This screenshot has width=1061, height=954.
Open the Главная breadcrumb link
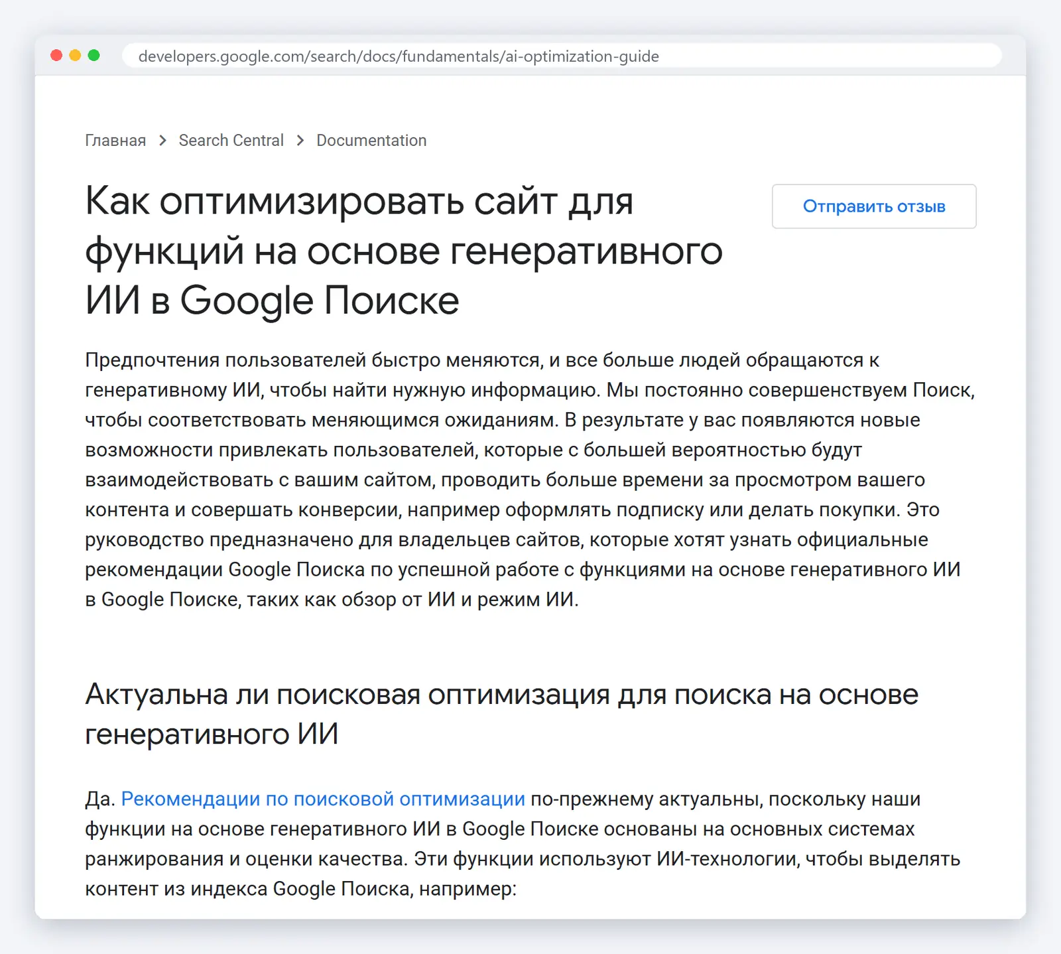click(x=115, y=141)
